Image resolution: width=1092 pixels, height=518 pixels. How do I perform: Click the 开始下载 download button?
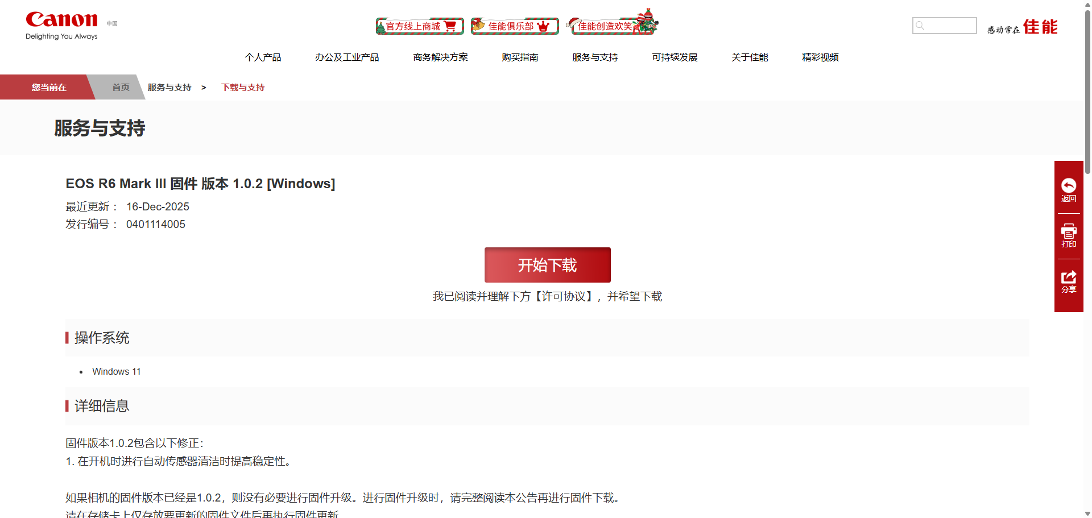(x=547, y=265)
